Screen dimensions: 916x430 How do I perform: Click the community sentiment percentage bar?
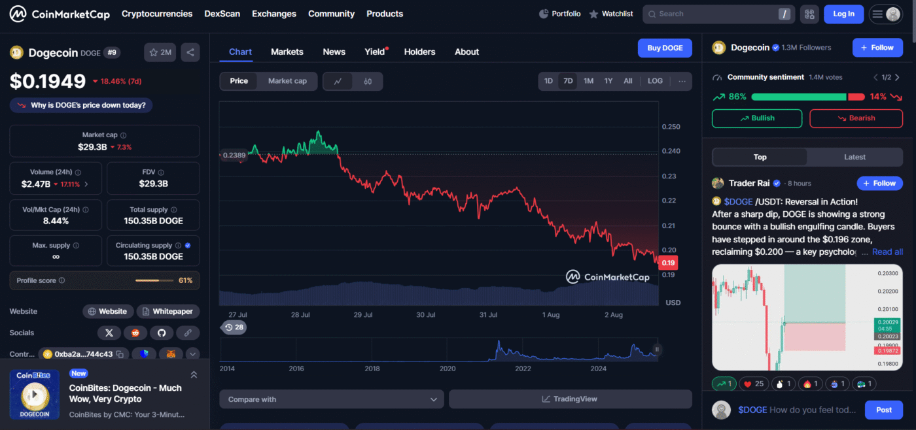pyautogui.click(x=808, y=97)
